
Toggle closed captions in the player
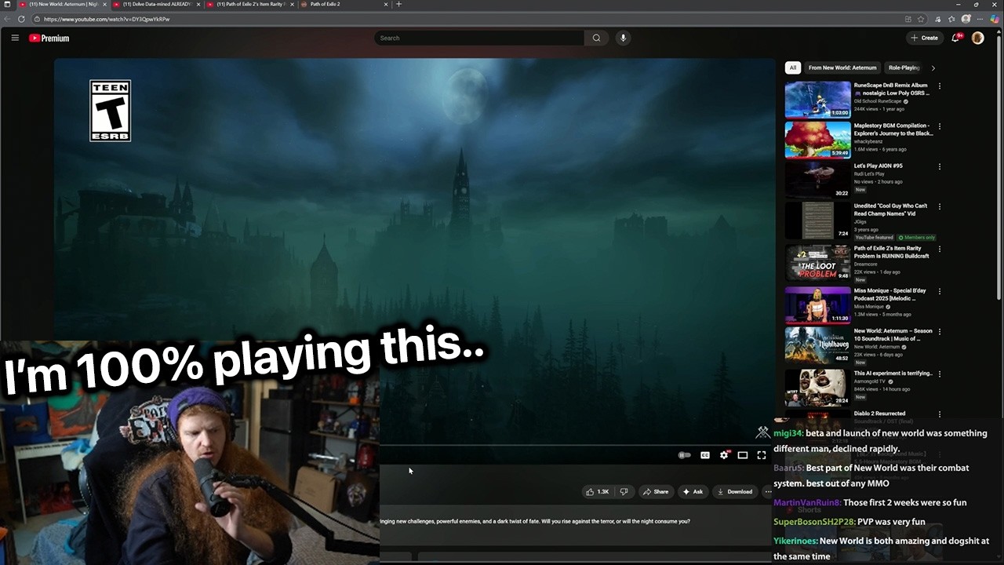[704, 455]
